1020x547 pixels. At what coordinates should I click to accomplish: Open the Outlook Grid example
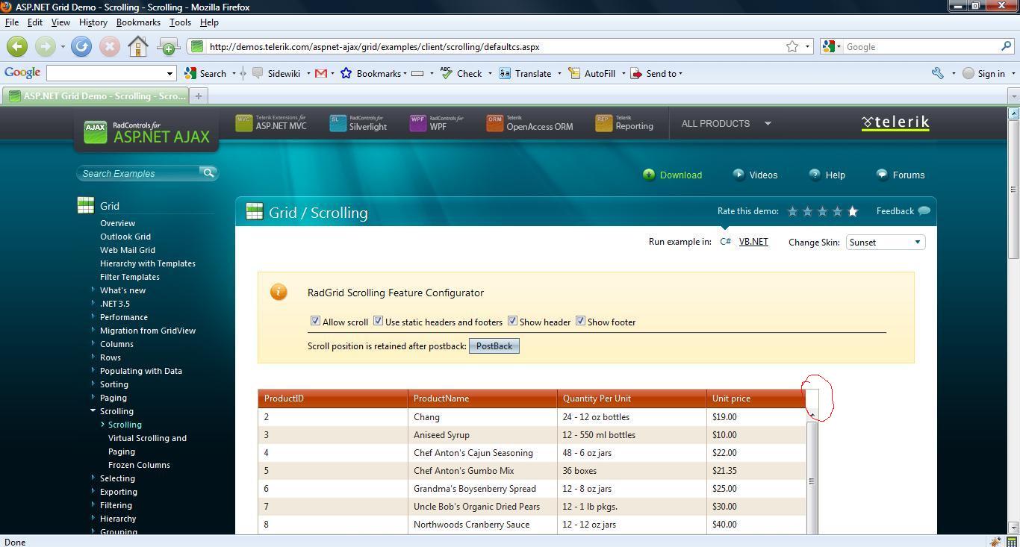(x=125, y=237)
